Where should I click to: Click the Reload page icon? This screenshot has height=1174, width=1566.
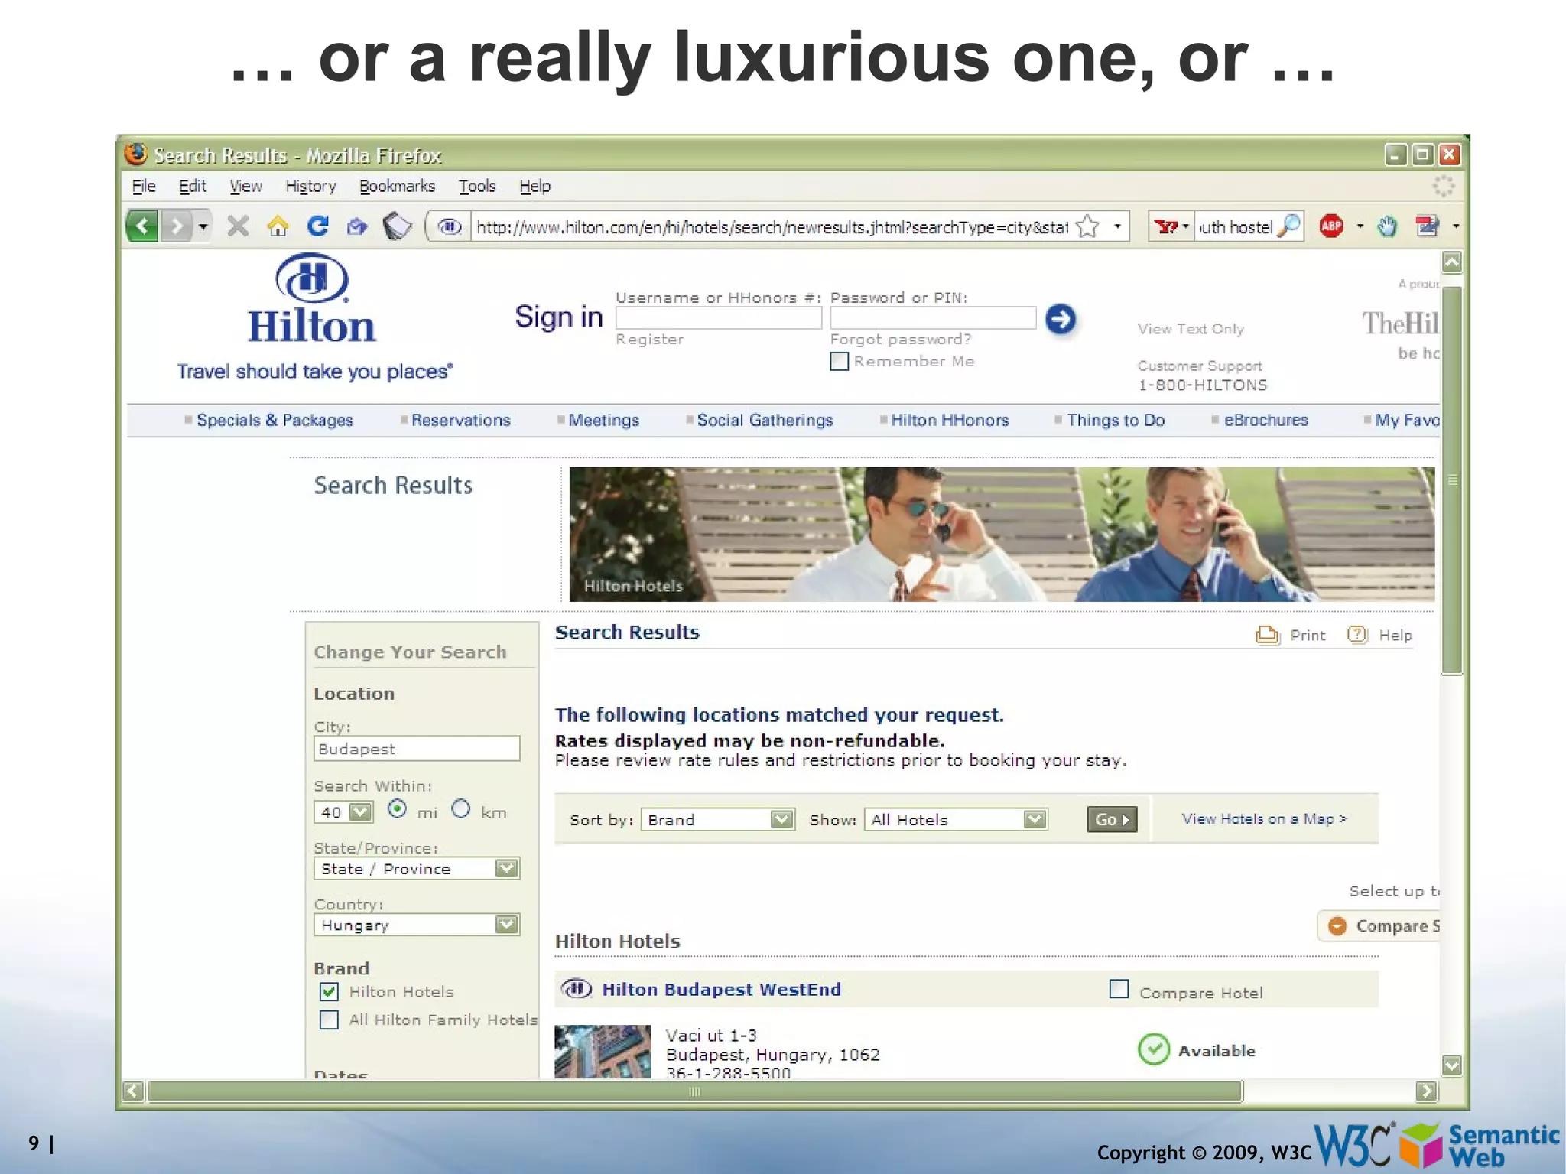coord(317,226)
